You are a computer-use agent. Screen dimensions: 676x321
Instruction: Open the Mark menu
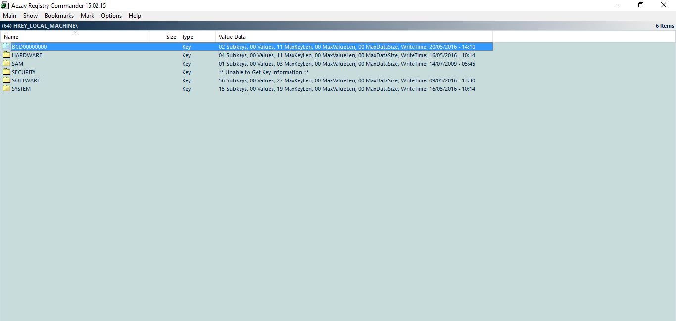pos(87,15)
